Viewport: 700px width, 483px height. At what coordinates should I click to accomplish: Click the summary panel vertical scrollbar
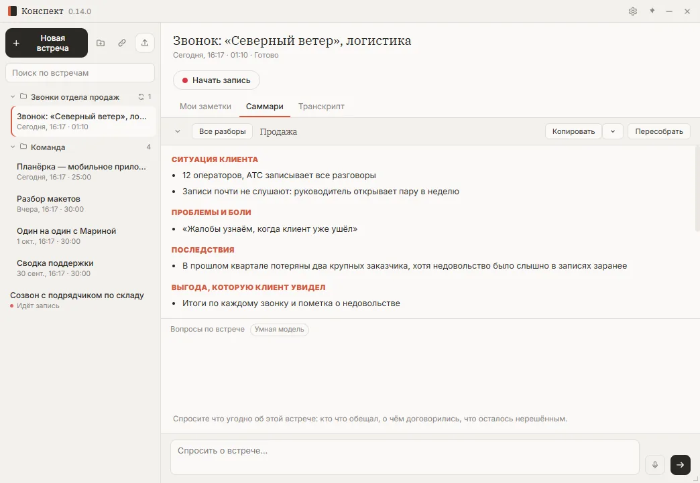(x=697, y=188)
